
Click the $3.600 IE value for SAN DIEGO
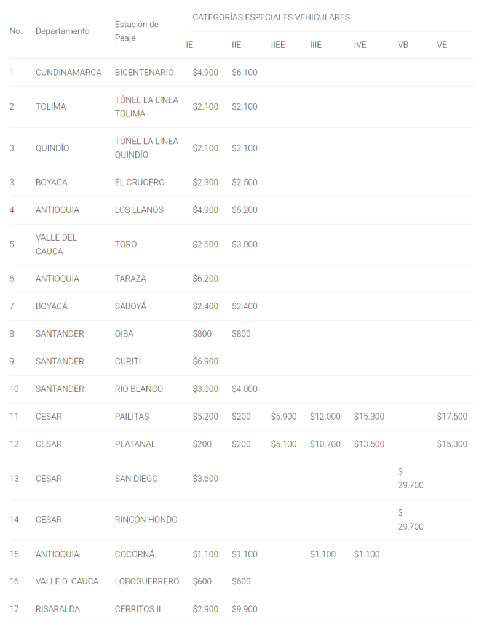pyautogui.click(x=205, y=479)
